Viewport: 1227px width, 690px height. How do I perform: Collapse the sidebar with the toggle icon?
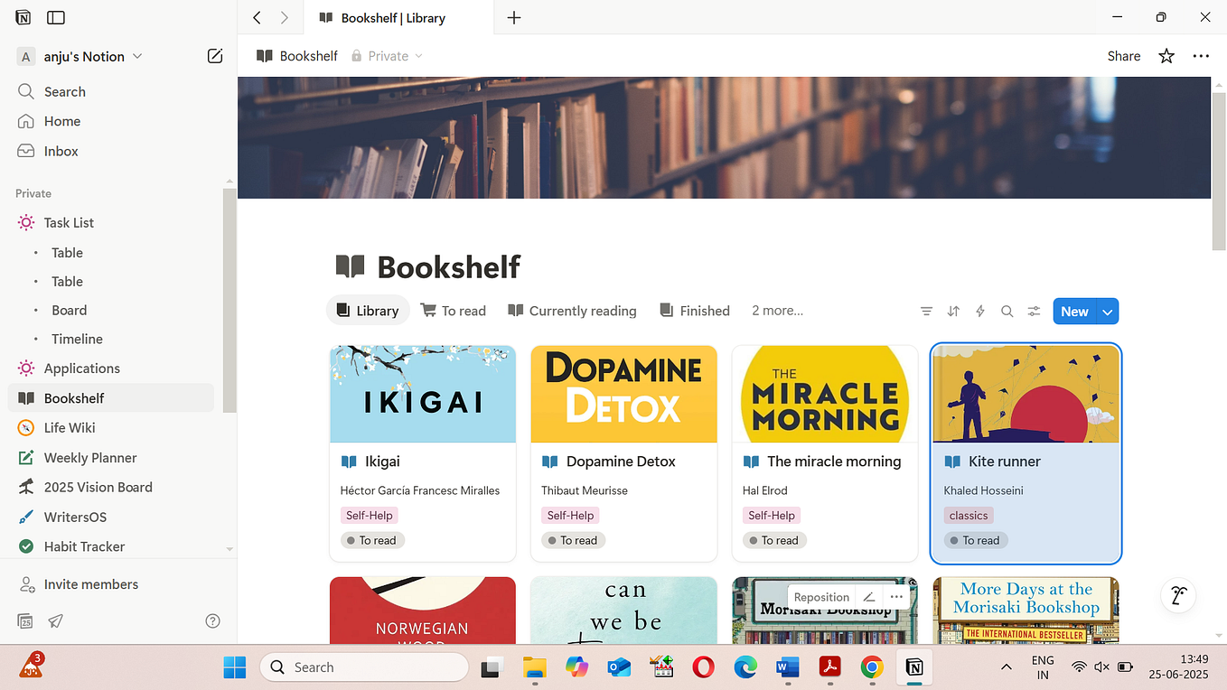(x=55, y=17)
